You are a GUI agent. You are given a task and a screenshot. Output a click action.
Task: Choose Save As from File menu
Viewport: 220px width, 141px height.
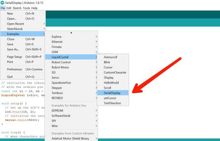click(23, 49)
